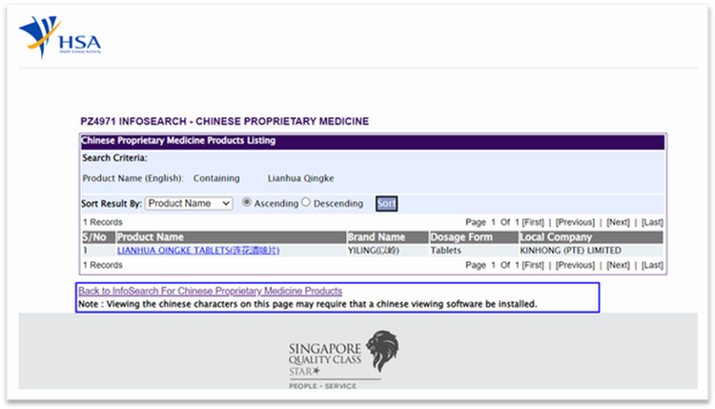This screenshot has width=715, height=409.
Task: Click the HSA logo
Action: point(60,37)
